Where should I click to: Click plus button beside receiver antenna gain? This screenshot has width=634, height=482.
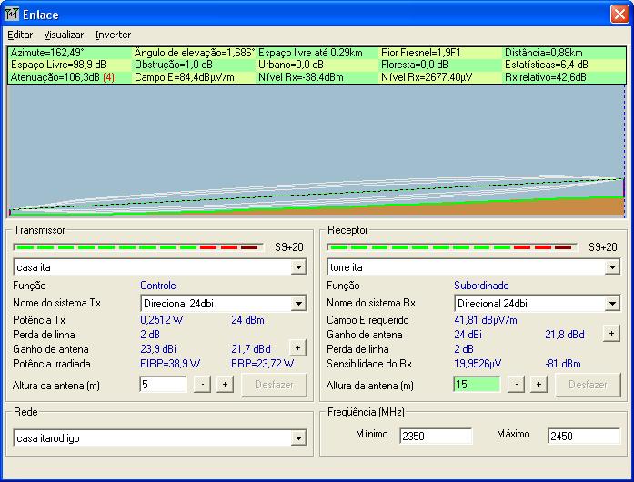pos(610,334)
